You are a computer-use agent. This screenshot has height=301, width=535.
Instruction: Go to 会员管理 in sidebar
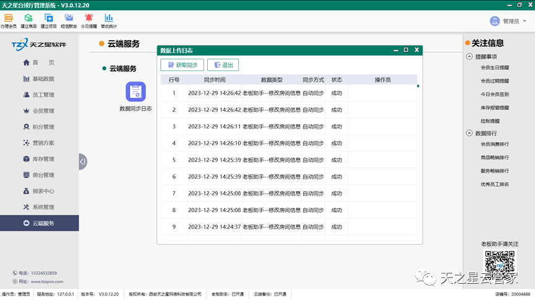click(x=43, y=111)
